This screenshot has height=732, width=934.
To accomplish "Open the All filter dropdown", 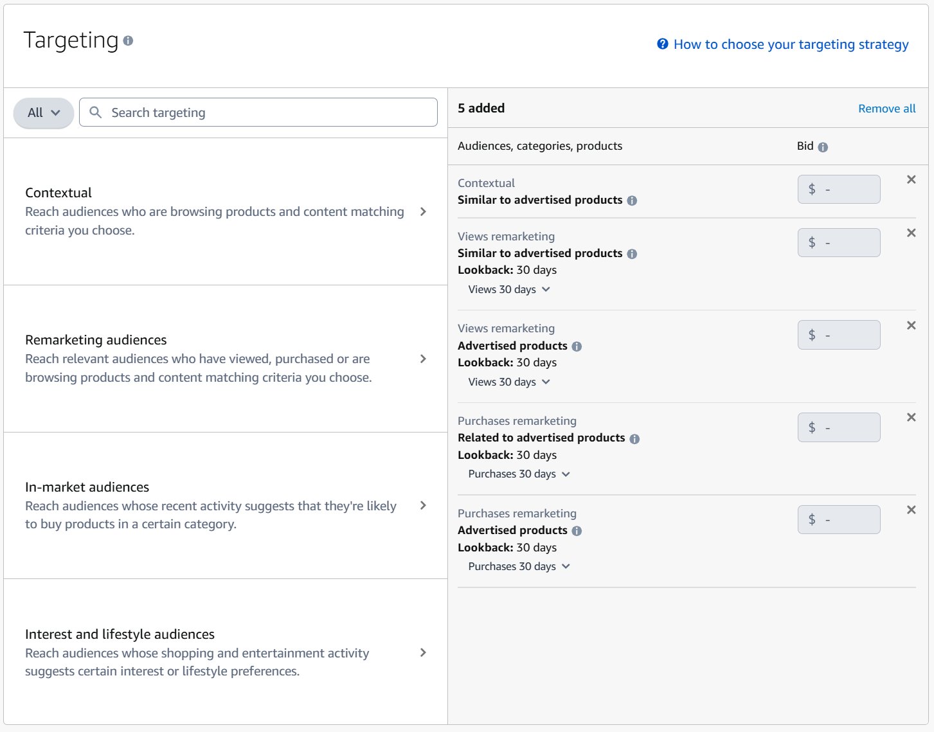I will 42,112.
